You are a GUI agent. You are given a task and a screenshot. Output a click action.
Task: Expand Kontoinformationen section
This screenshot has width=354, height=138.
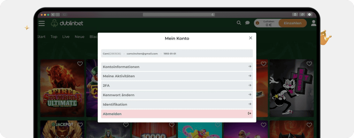click(x=177, y=67)
